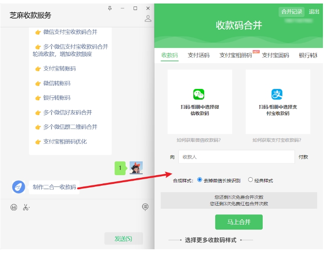The height and width of the screenshot is (261, 326).
Task: Click the user's cartoon avatar thumbnail
Action: pyautogui.click(x=136, y=168)
